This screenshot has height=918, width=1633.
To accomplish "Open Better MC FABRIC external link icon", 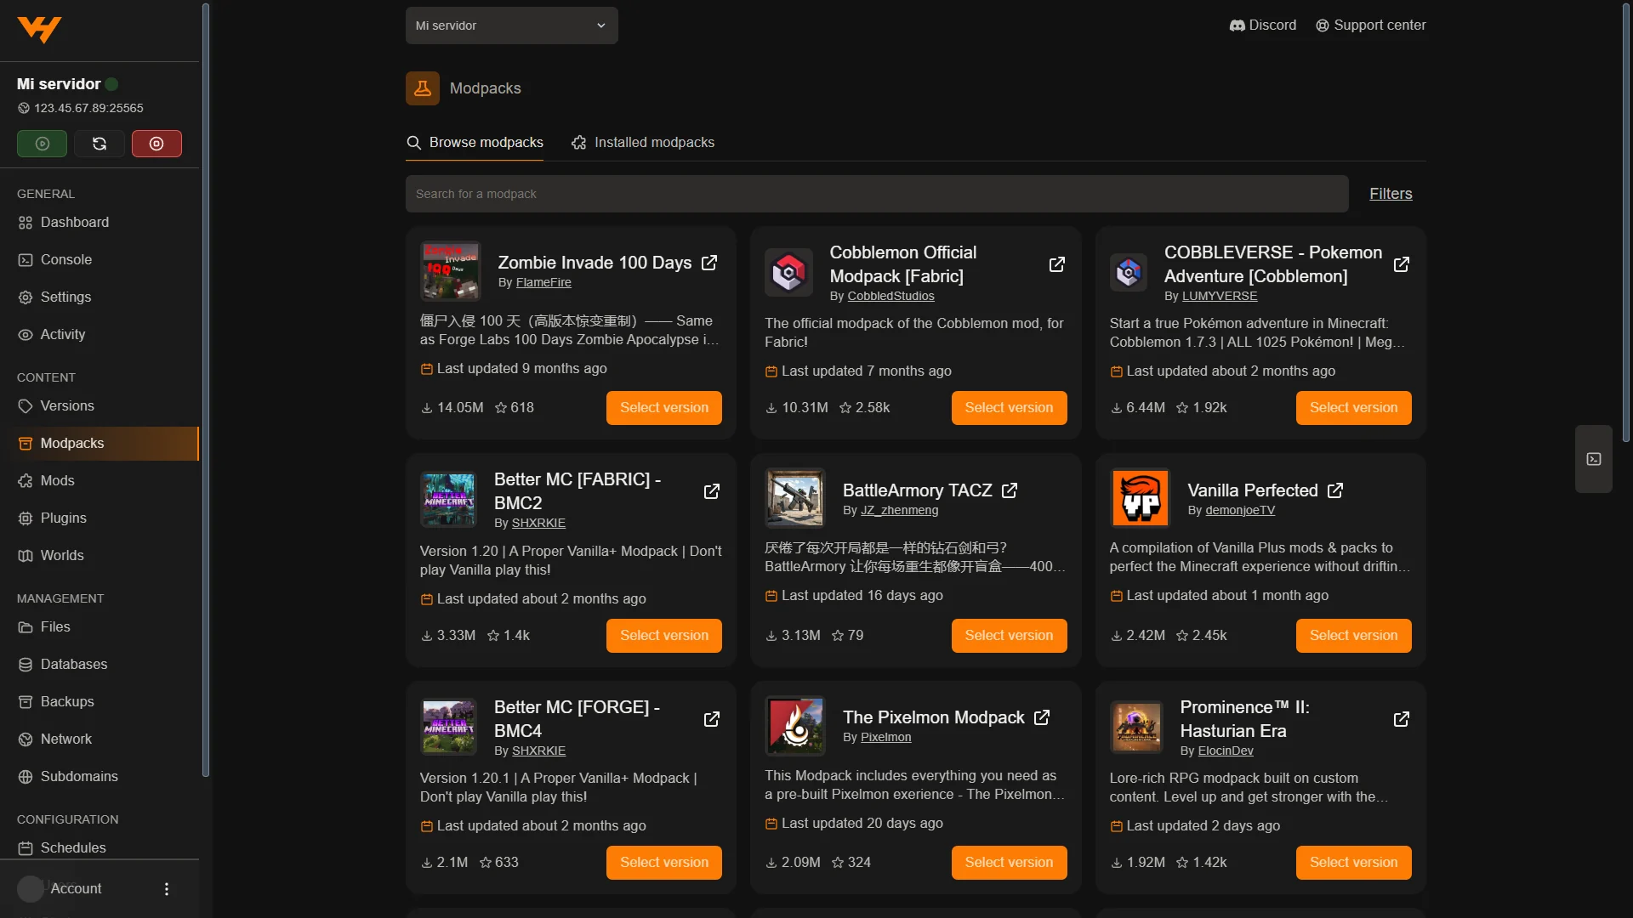I will [712, 491].
